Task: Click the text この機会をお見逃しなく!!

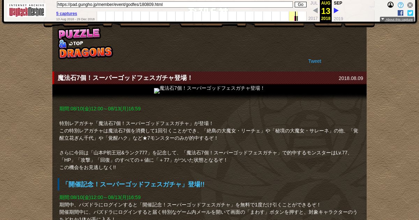Action: pos(88,167)
